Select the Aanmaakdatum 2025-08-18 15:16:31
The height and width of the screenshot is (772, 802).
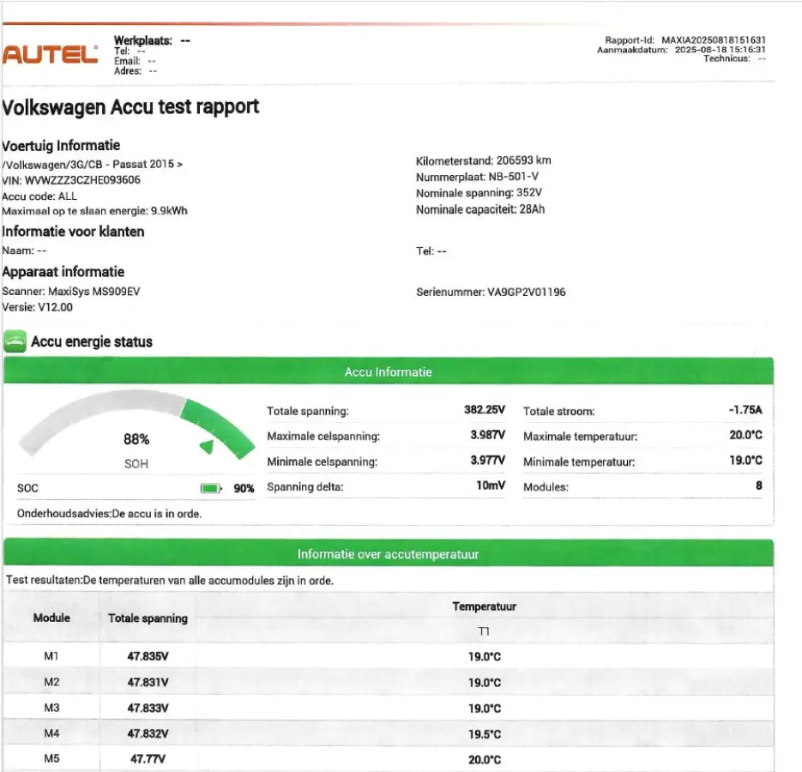pyautogui.click(x=681, y=50)
